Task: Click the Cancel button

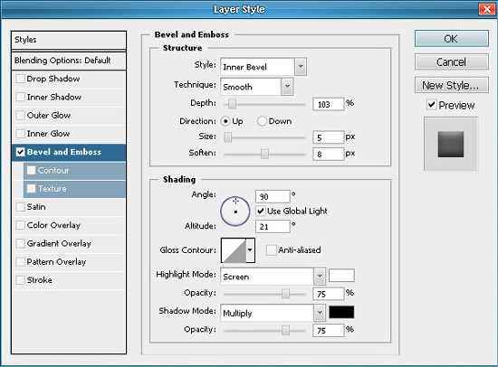Action: [x=451, y=61]
